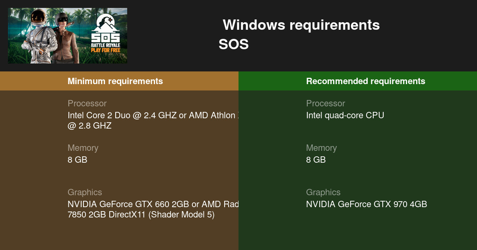The height and width of the screenshot is (250, 477).
Task: Click the astronaut character in the banner
Action: 39,36
